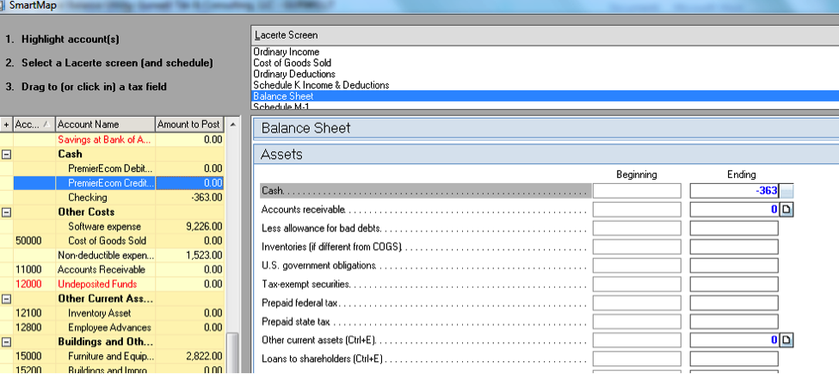Click the Inventories (if different from COGS) label

331,247
